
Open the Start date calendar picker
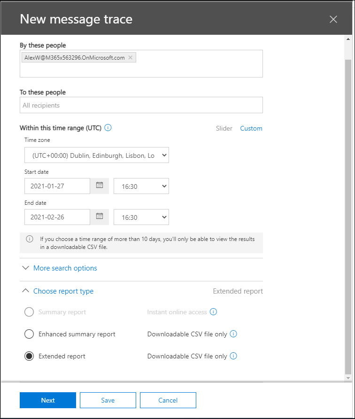coord(100,186)
